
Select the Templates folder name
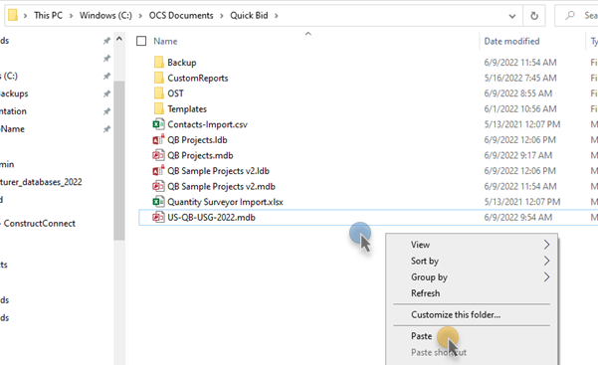(187, 108)
